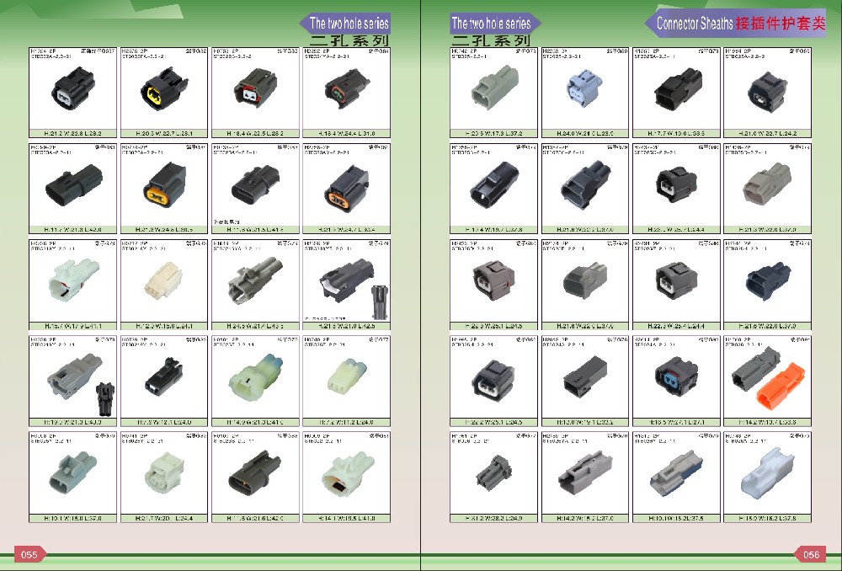Image resolution: width=842 pixels, height=571 pixels.
Task: Select gray connector shown beside small black inset
Action: (x=73, y=376)
